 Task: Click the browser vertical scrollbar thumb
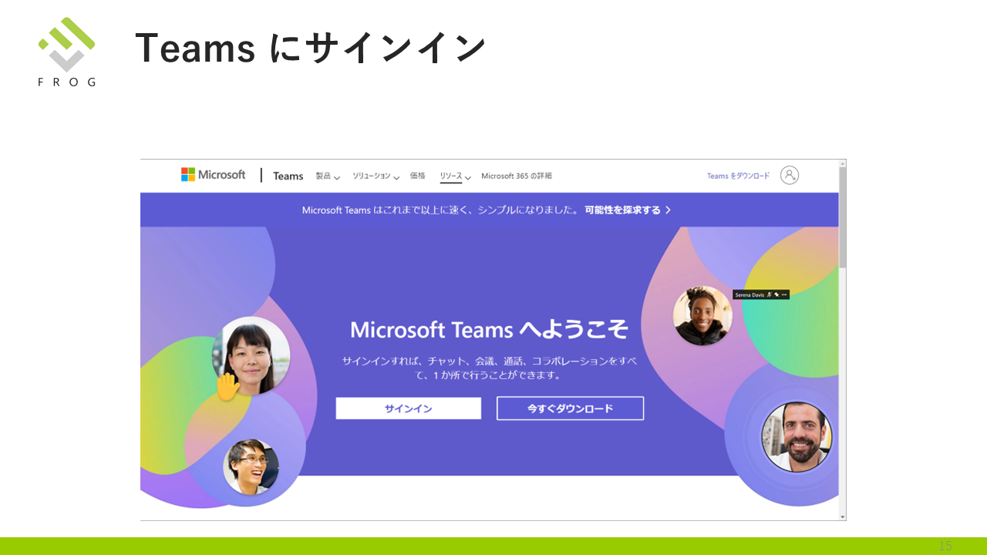click(842, 217)
